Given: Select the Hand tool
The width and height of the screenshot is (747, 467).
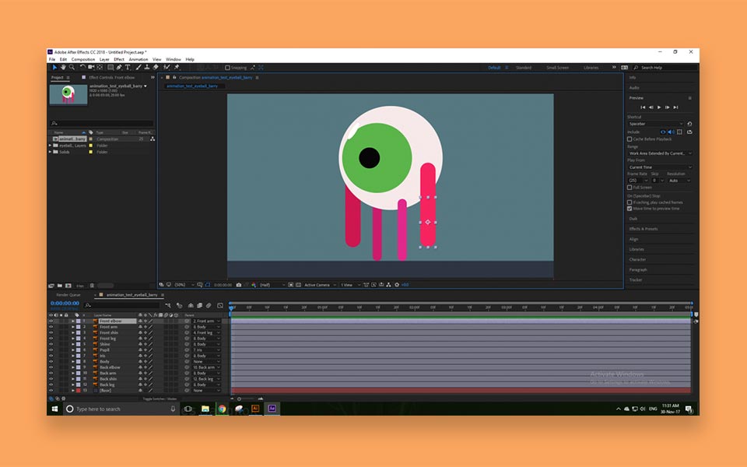Looking at the screenshot, I should tap(63, 68).
